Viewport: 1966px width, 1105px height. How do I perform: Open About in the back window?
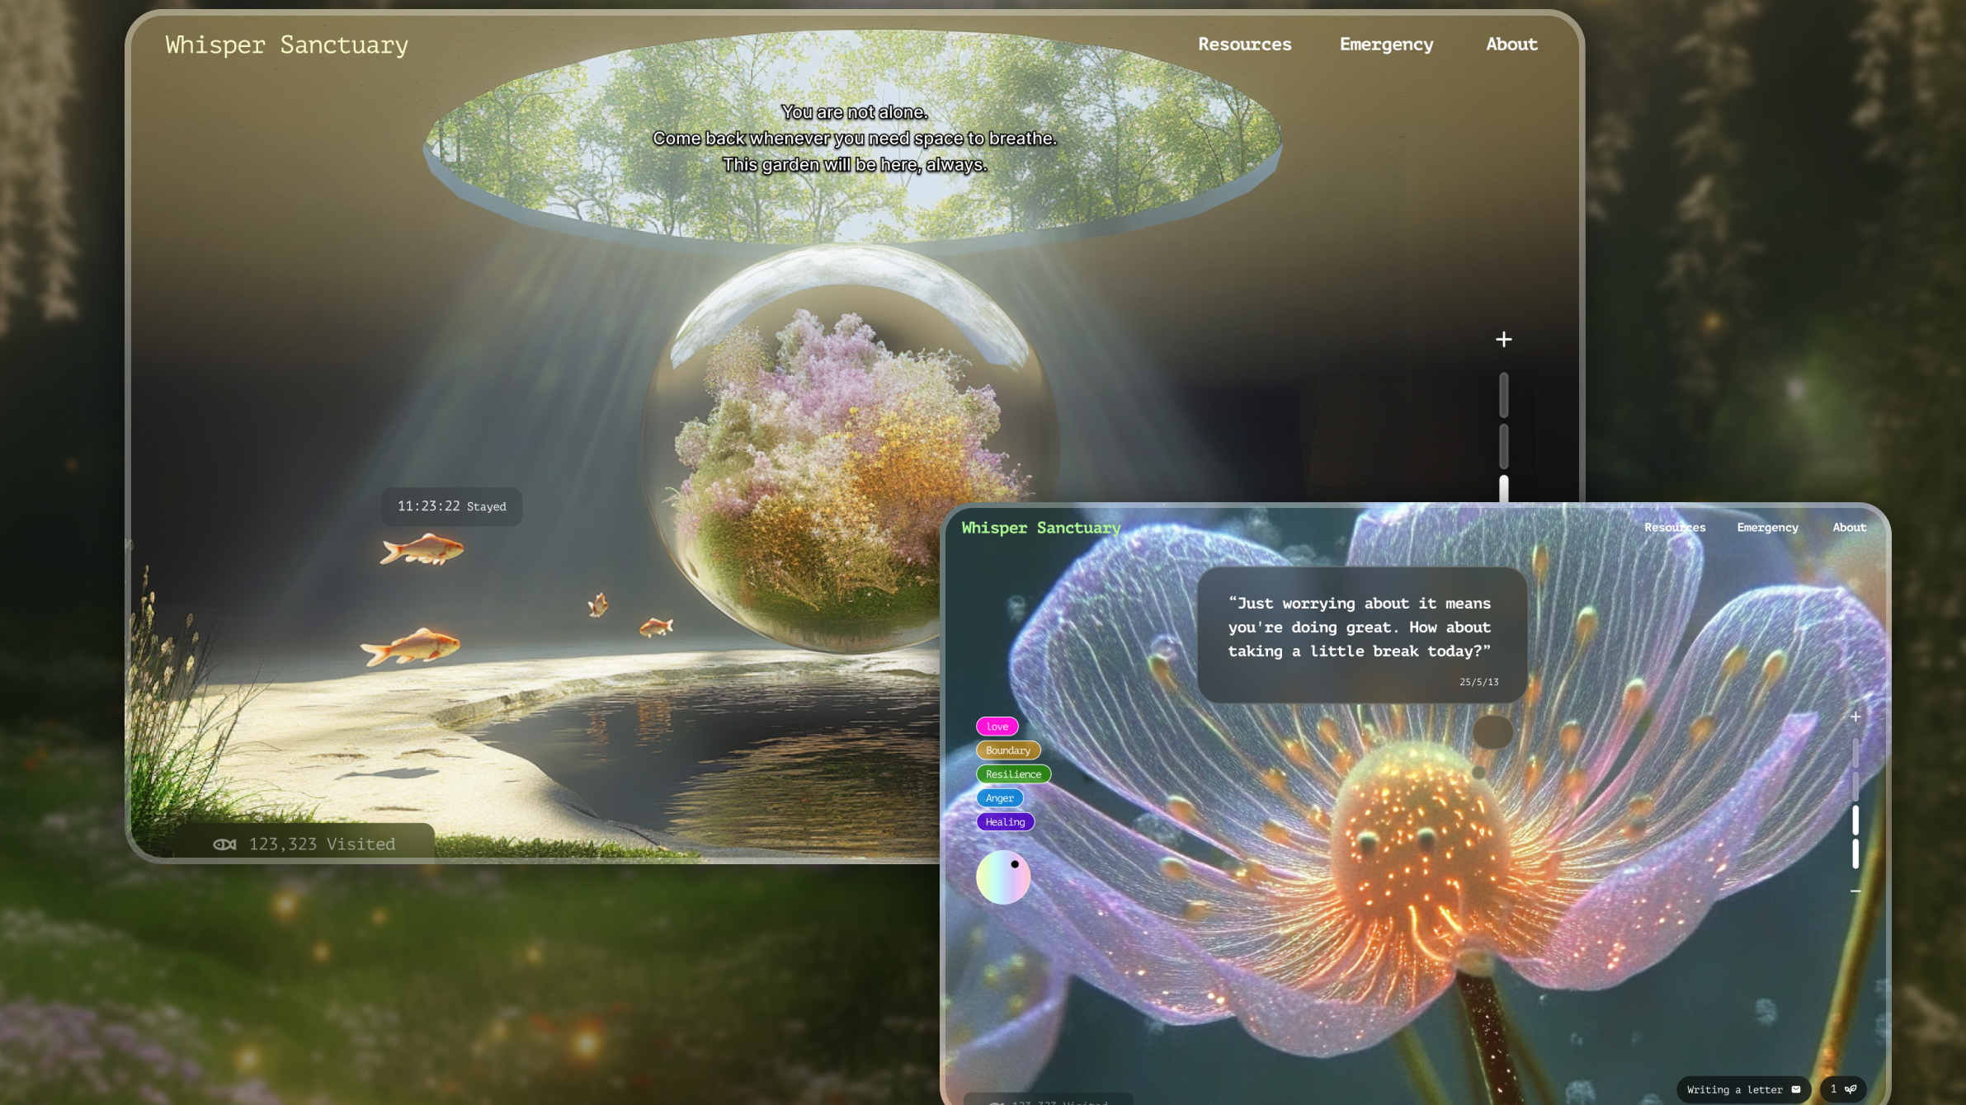1511,45
